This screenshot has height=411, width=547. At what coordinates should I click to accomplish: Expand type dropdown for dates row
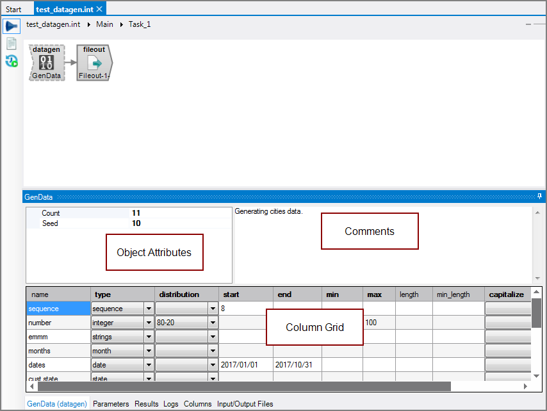pyautogui.click(x=149, y=365)
